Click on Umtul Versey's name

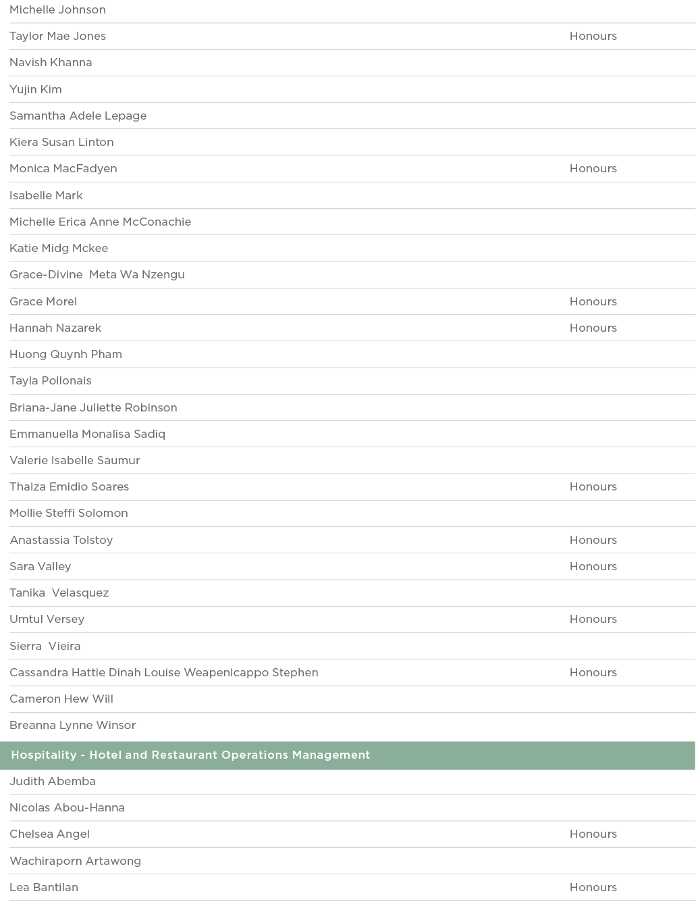(47, 620)
